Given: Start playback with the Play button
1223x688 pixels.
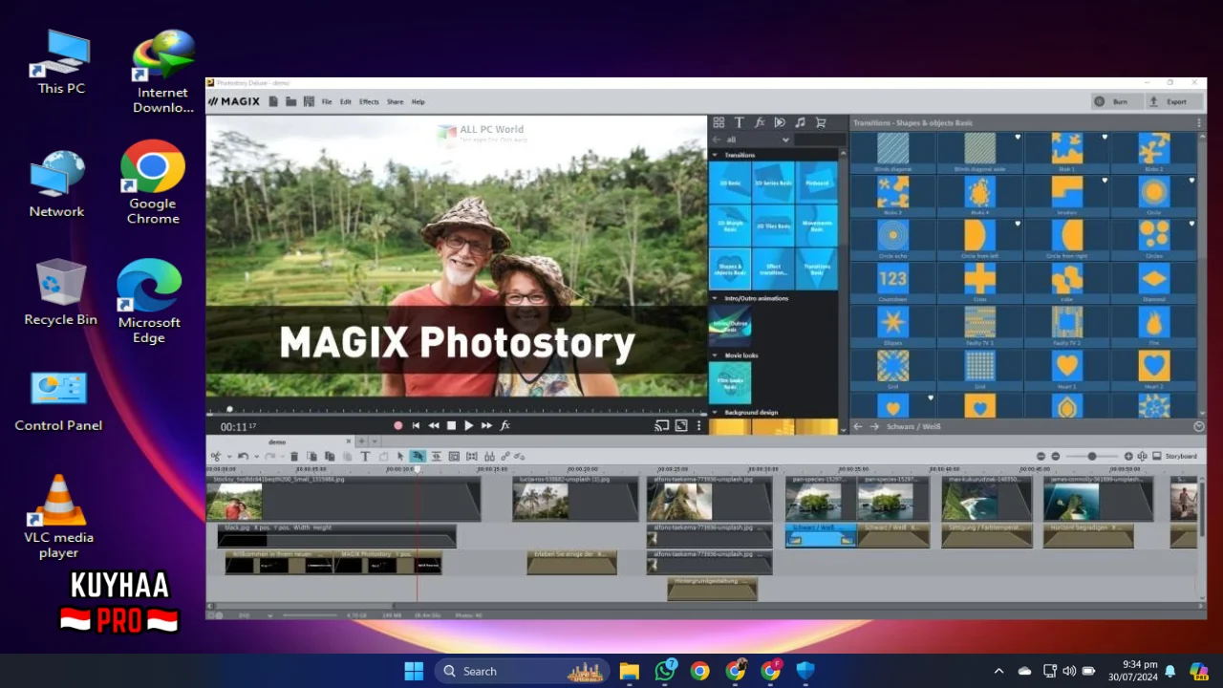Looking at the screenshot, I should [x=468, y=425].
